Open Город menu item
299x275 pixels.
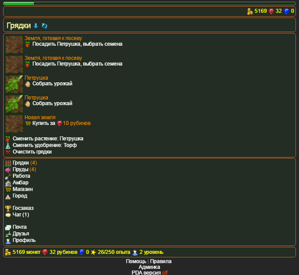click(20, 196)
